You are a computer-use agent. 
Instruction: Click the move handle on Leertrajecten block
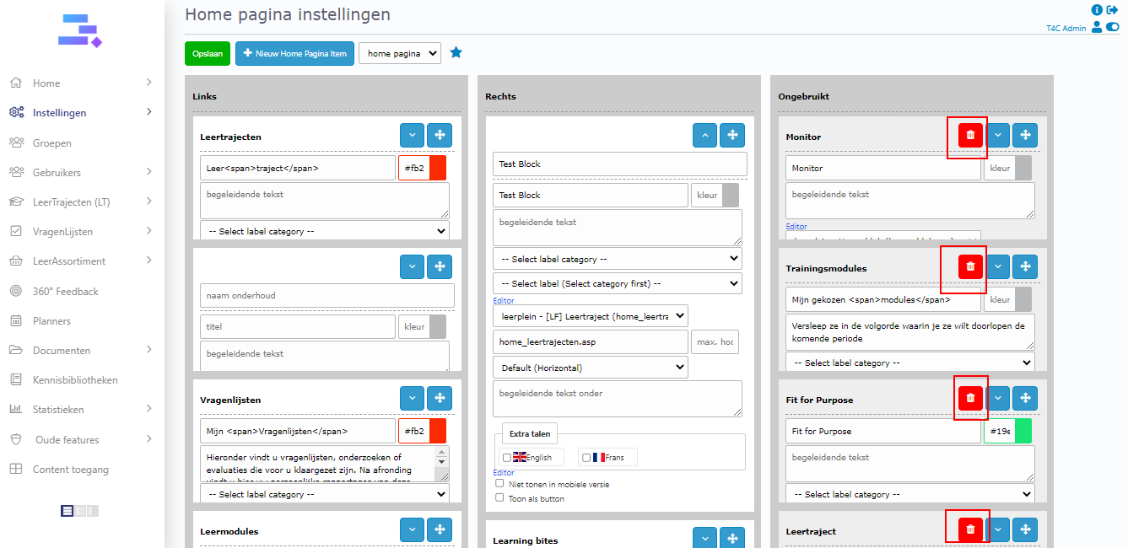439,136
